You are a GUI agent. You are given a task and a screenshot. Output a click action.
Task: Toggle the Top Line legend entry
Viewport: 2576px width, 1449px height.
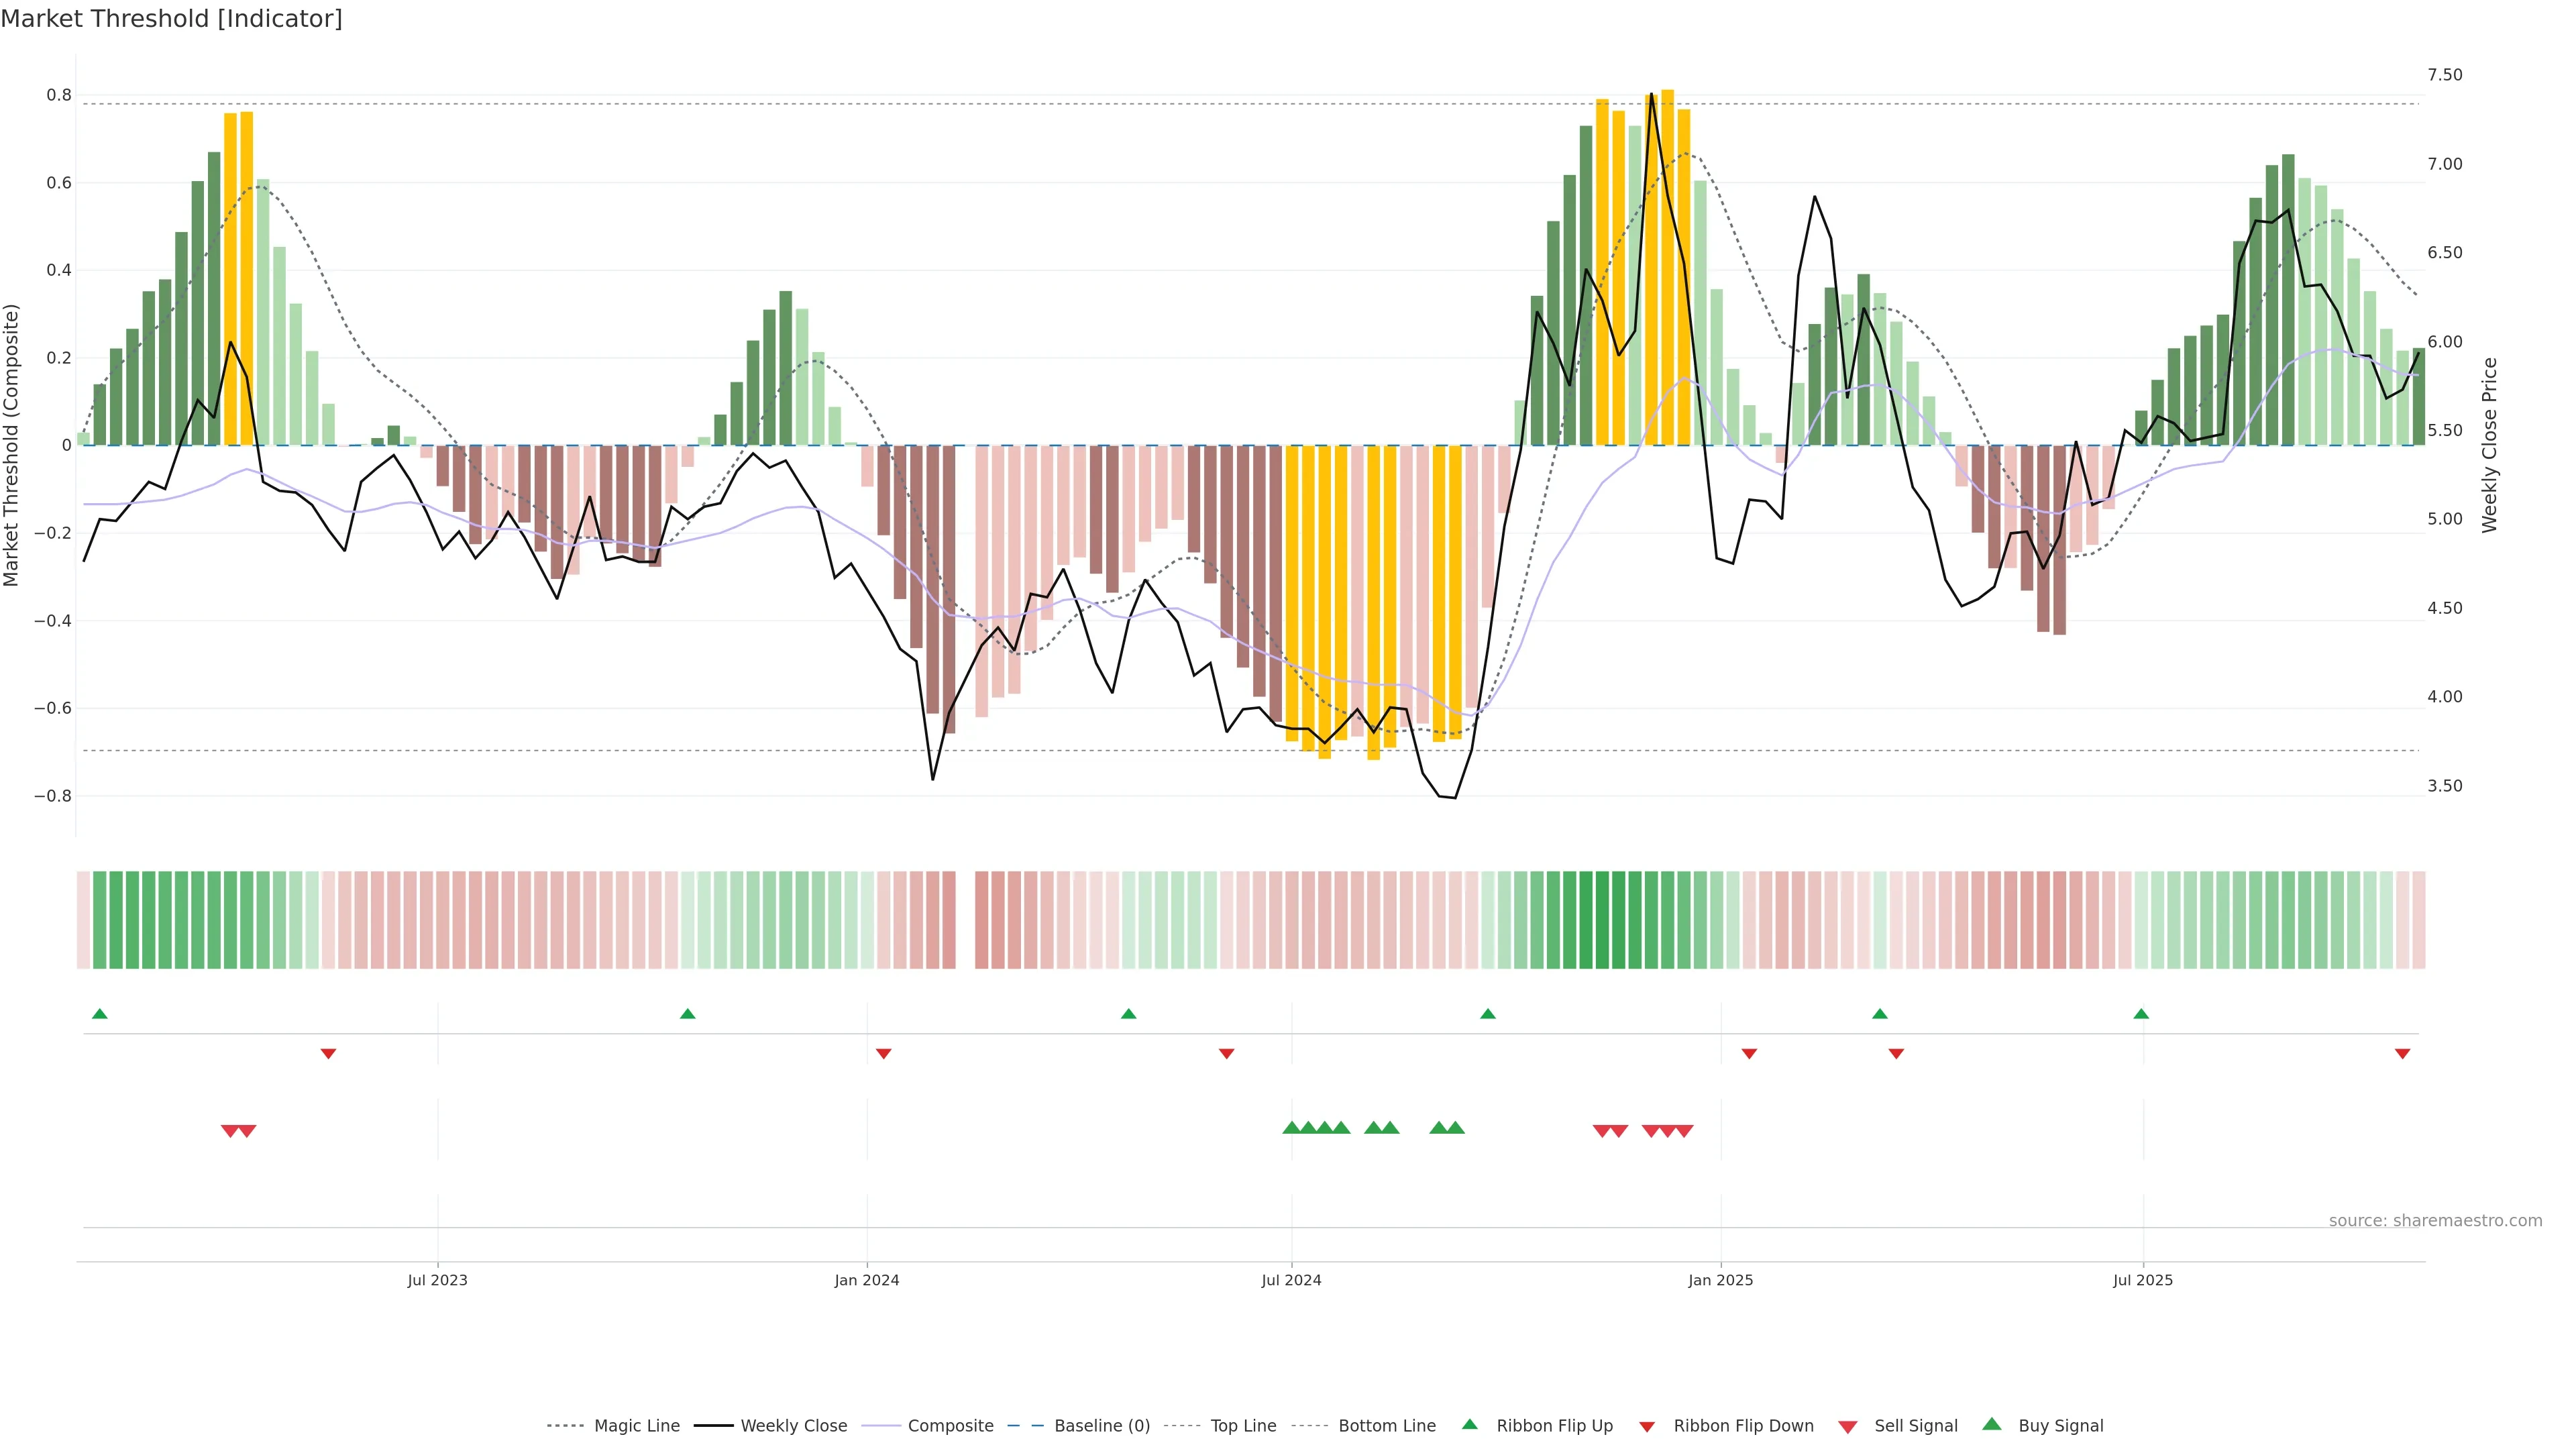1243,1425
